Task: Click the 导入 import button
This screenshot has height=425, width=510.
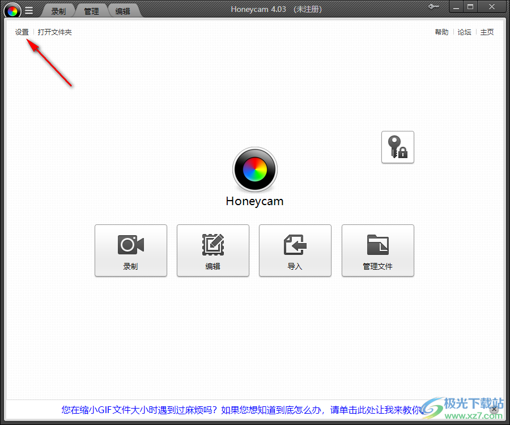Action: (295, 250)
